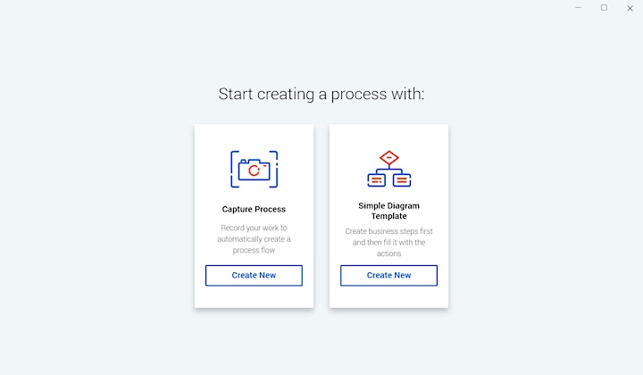Viewport: 643px width, 375px height.
Task: Click the right red box in the flowchart icon
Action: [402, 180]
